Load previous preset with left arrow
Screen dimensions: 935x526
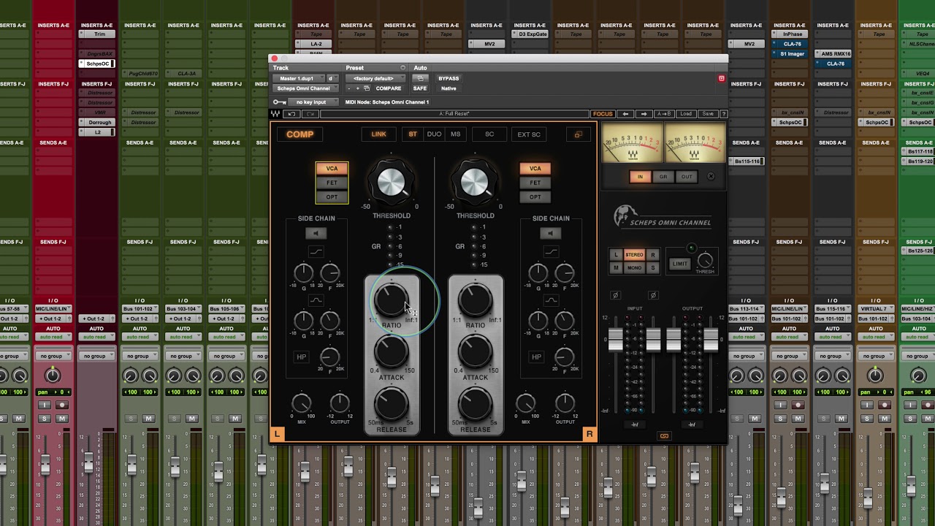pyautogui.click(x=625, y=114)
